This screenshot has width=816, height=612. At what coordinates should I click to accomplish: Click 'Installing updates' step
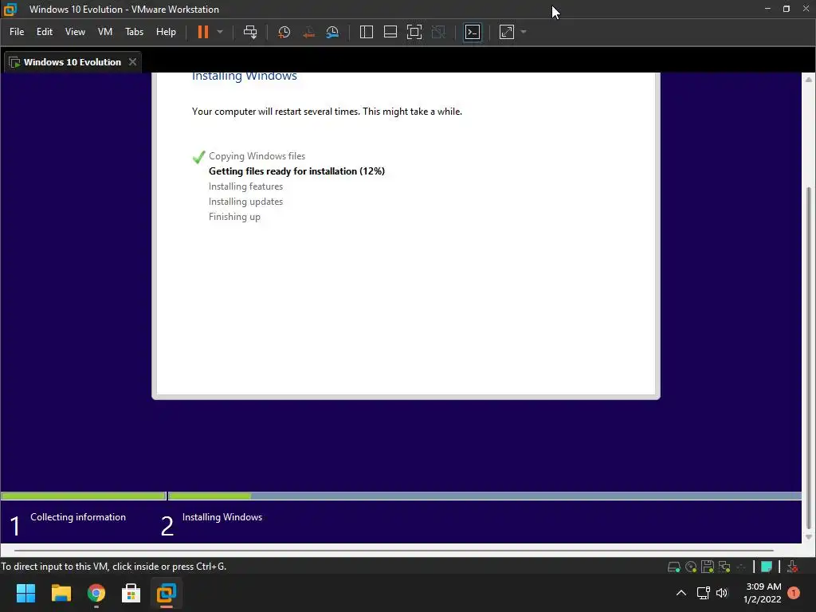(245, 202)
